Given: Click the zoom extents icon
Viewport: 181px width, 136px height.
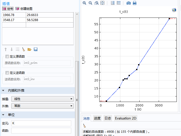Looking at the screenshot, I should pos(102,3).
